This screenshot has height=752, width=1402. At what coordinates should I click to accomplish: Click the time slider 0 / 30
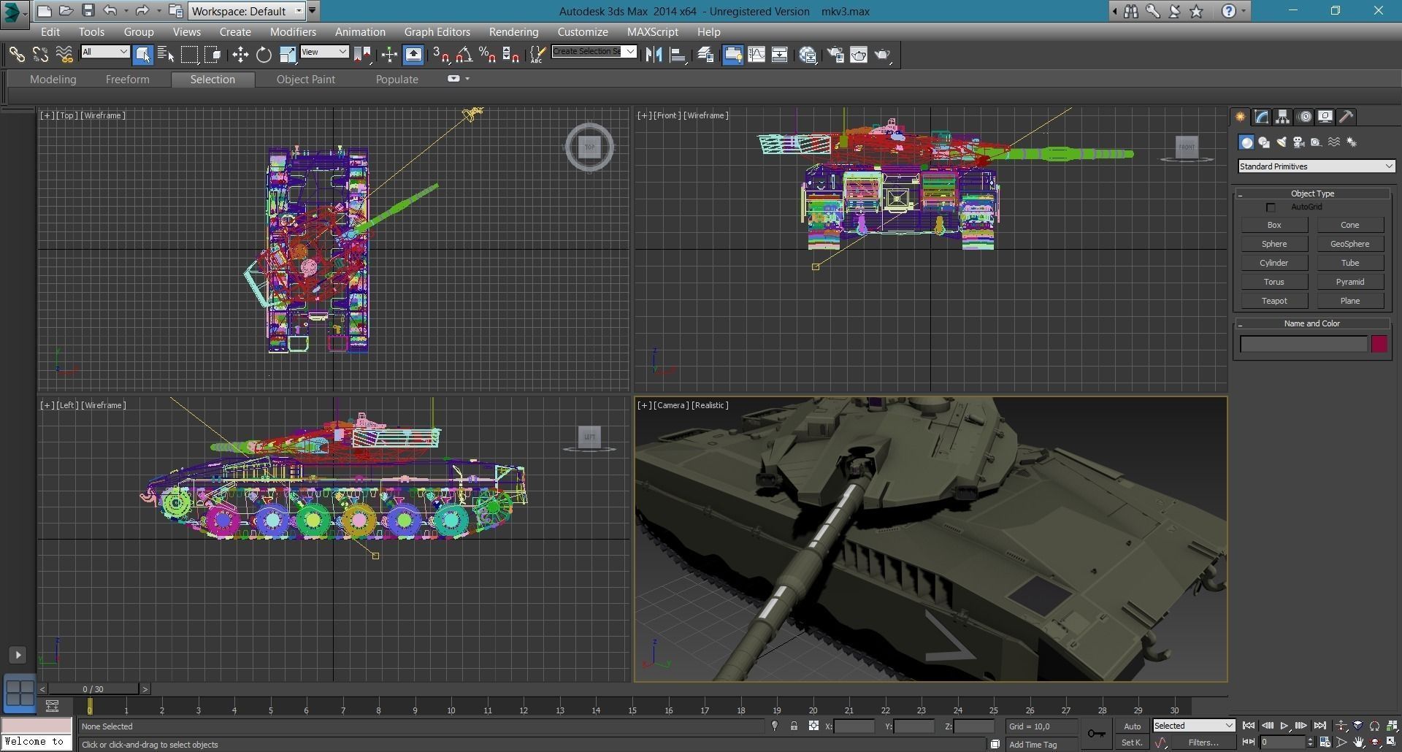[x=93, y=689]
